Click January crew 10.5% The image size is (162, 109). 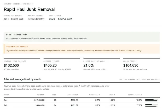coord(112,100)
